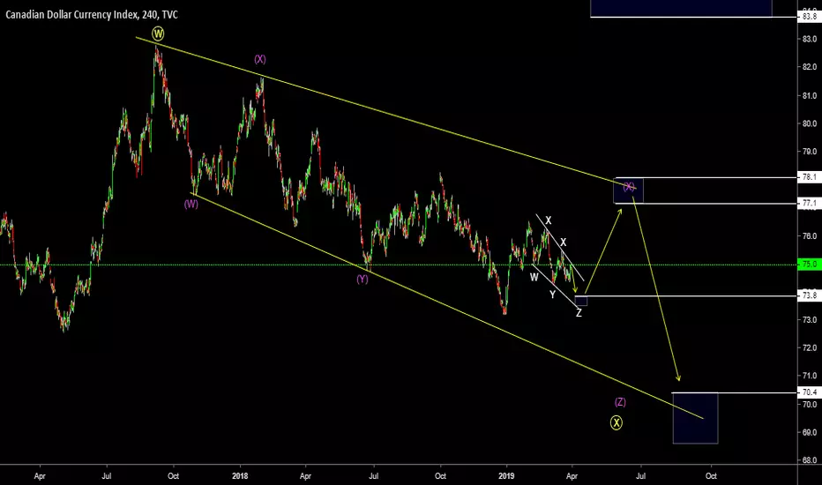
Task: Select the white Z sub-wave label
Action: coord(579,314)
